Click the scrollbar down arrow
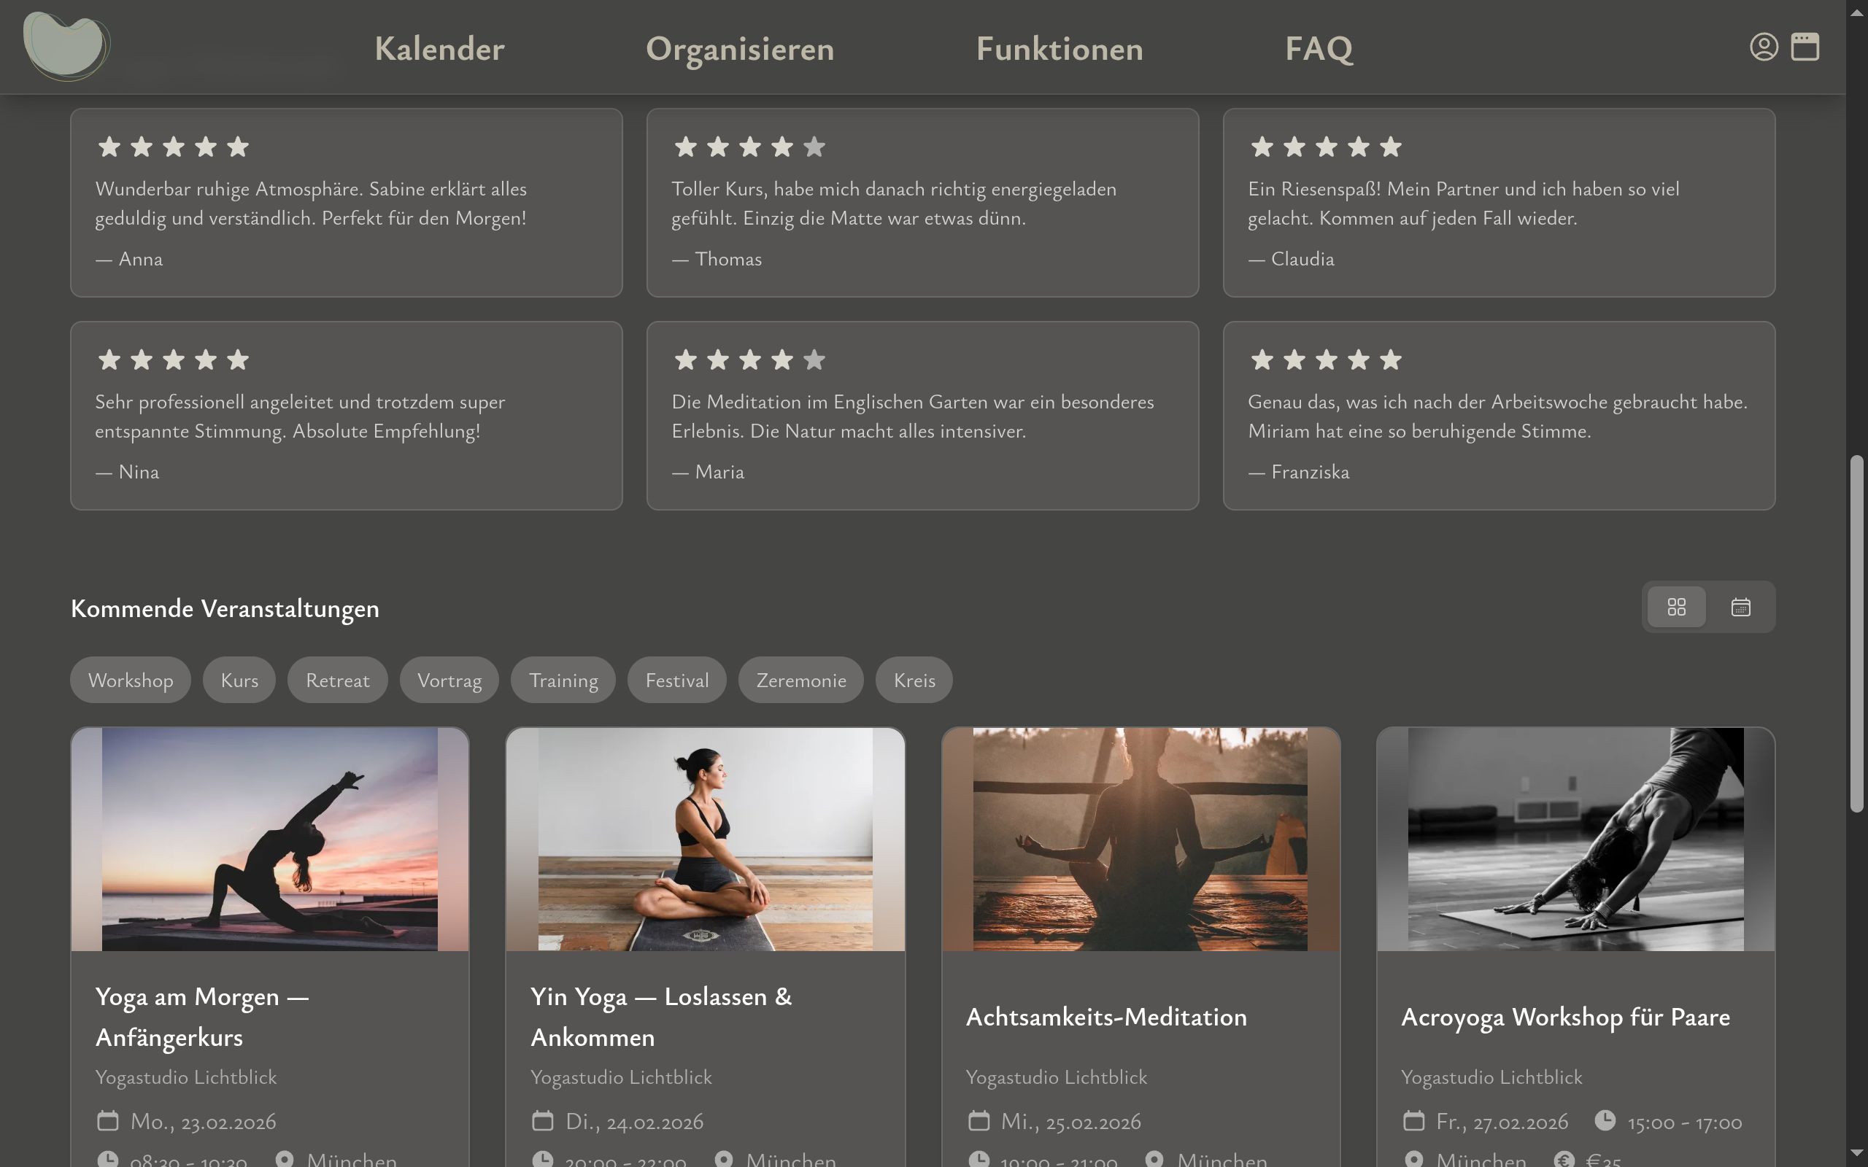Viewport: 1868px width, 1167px height. click(x=1856, y=1154)
